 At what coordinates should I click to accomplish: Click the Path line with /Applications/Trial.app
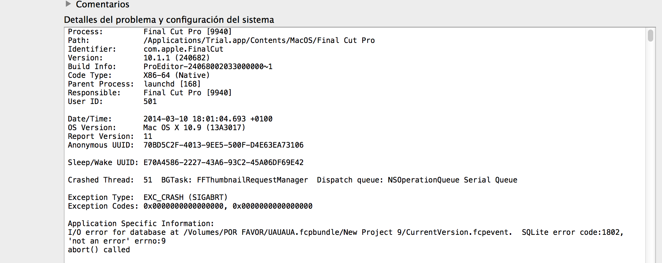(x=221, y=40)
